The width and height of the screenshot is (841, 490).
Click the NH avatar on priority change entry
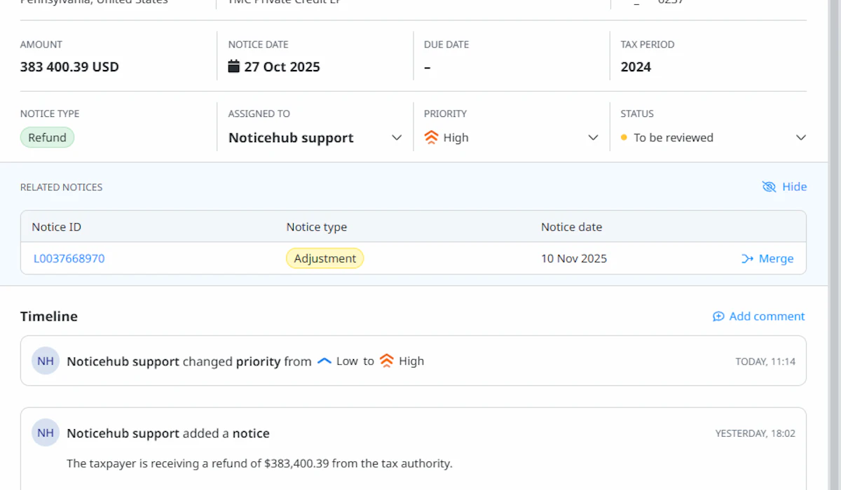(46, 361)
